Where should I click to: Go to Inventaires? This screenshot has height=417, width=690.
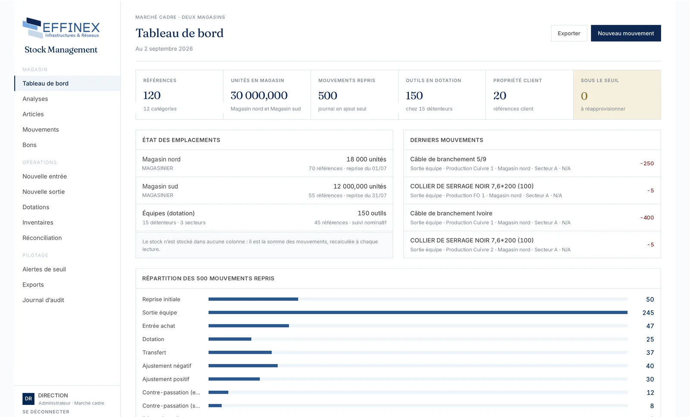click(x=67, y=223)
